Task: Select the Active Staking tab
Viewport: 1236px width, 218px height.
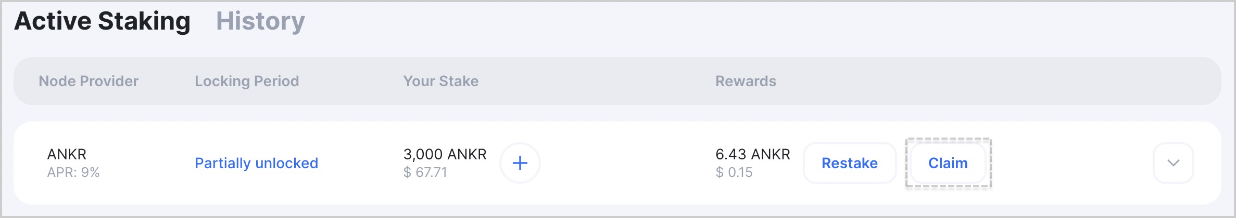Action: tap(102, 21)
